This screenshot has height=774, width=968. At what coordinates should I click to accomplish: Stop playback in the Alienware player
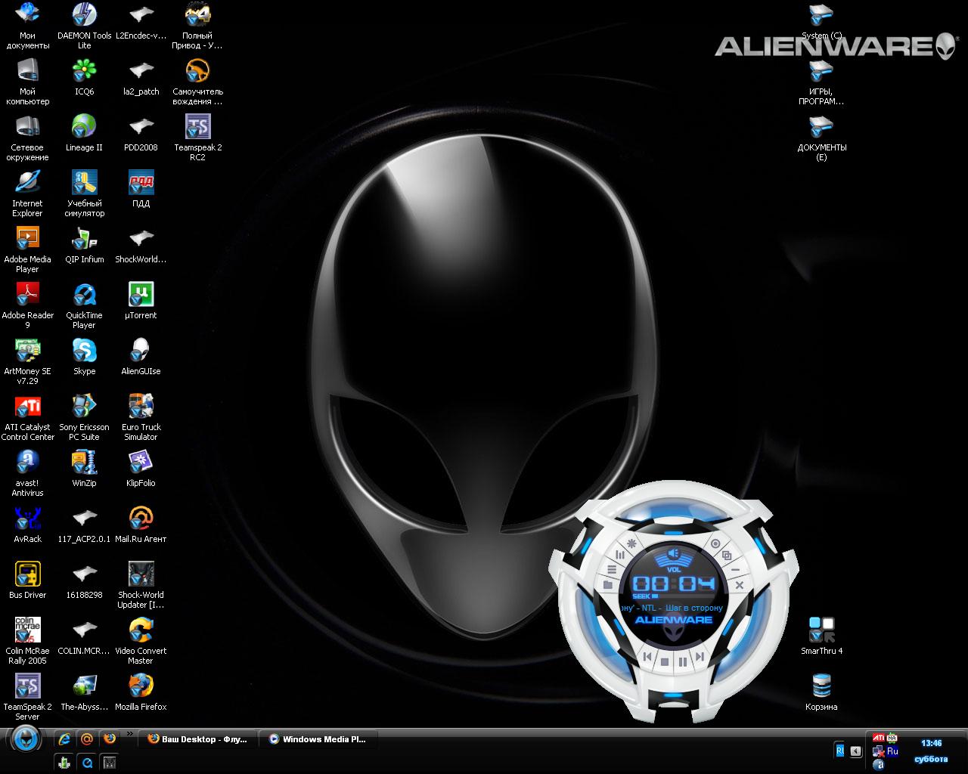click(665, 661)
